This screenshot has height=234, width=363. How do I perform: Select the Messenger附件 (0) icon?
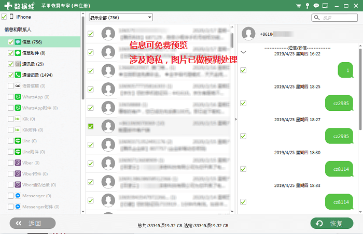(x=18, y=207)
